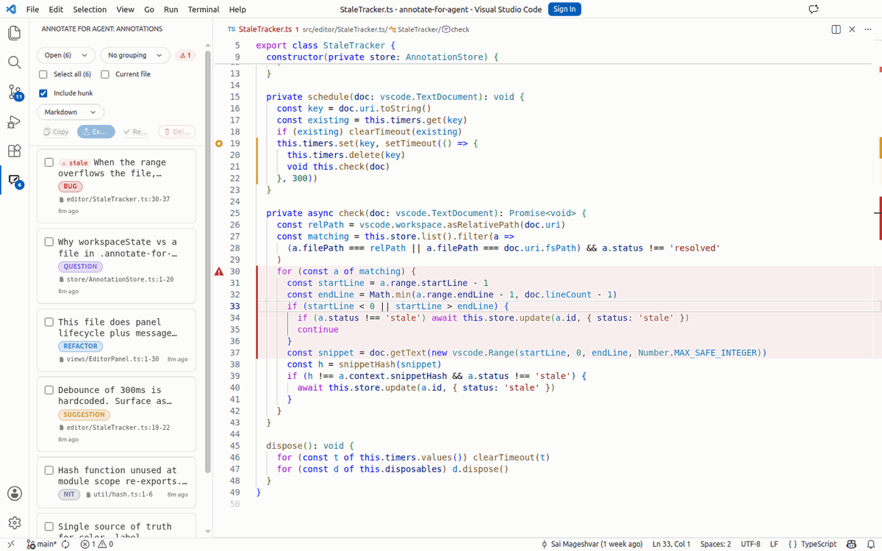
Task: Open Source Control view with badge 11
Action: [14, 92]
